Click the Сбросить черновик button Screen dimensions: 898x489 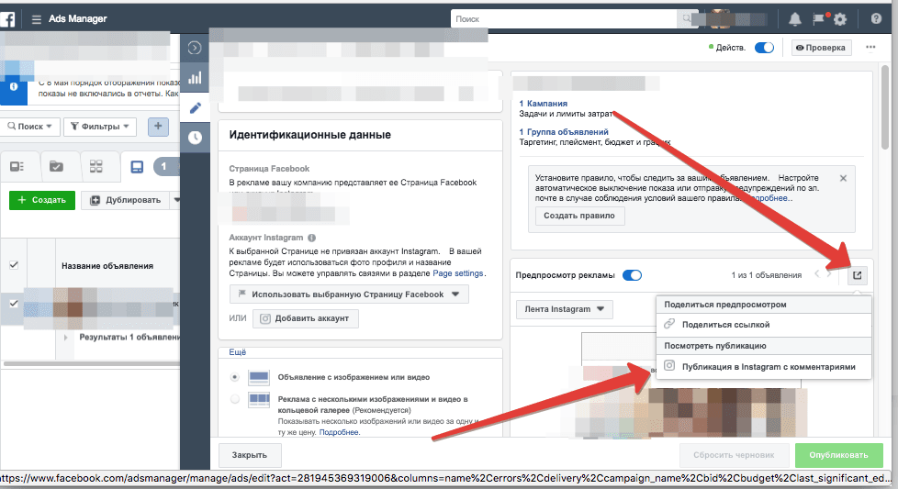(x=734, y=455)
